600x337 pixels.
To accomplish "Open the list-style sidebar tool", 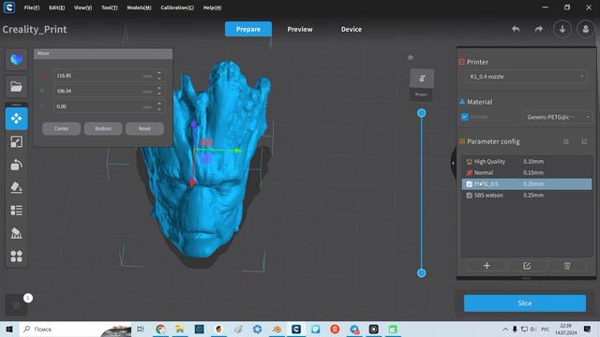I will 17,210.
